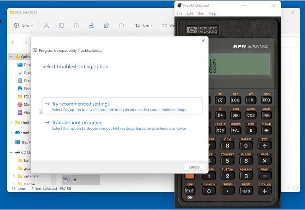305x210 pixels.
Task: Click the Forward arrow in Explorer
Action: click(25, 42)
